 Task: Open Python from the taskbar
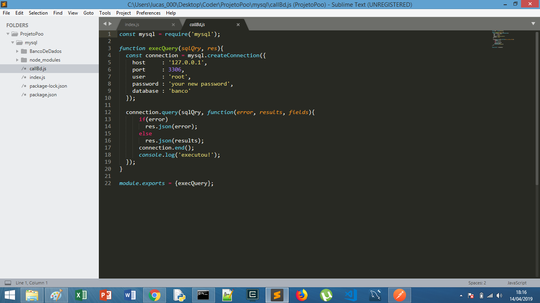tap(179, 295)
